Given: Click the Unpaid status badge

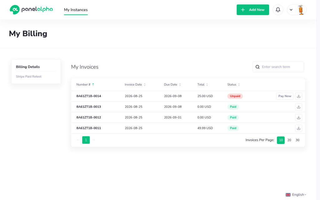Looking at the screenshot, I should pos(235,96).
